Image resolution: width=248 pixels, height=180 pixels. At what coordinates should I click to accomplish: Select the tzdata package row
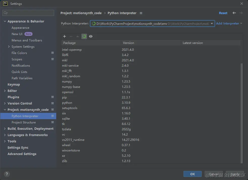(151, 129)
